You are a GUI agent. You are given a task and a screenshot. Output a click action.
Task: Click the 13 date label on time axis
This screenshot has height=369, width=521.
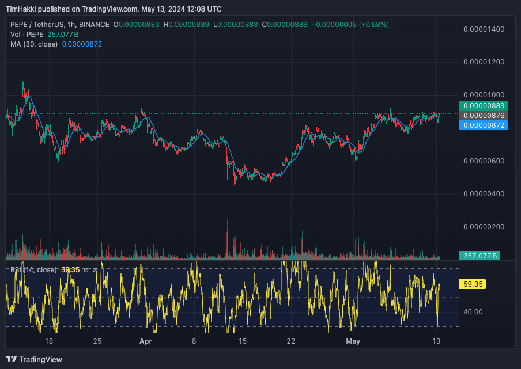[436, 341]
